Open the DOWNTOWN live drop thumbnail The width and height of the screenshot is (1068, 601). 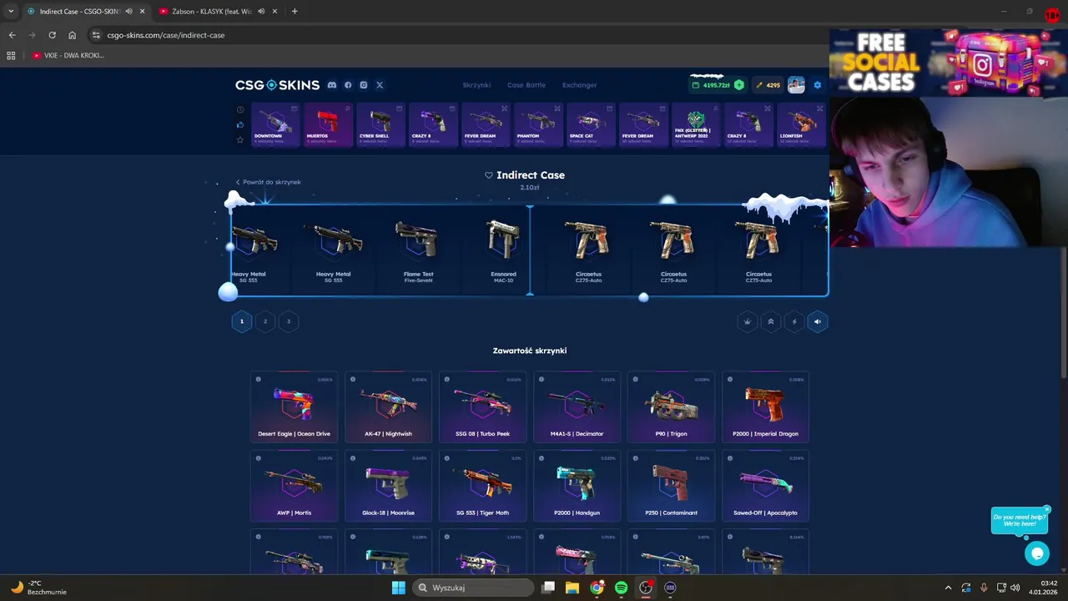275,124
